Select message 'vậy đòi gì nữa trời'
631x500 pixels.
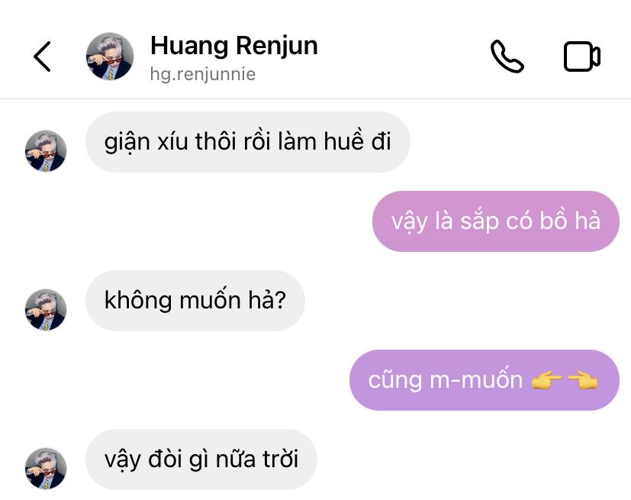201,460
